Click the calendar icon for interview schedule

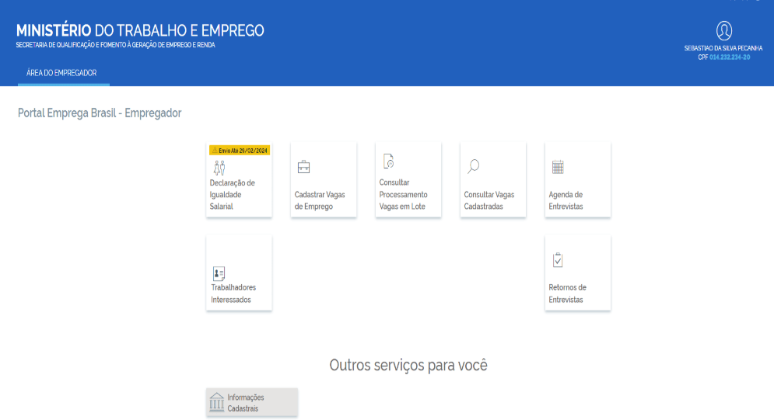pyautogui.click(x=558, y=167)
